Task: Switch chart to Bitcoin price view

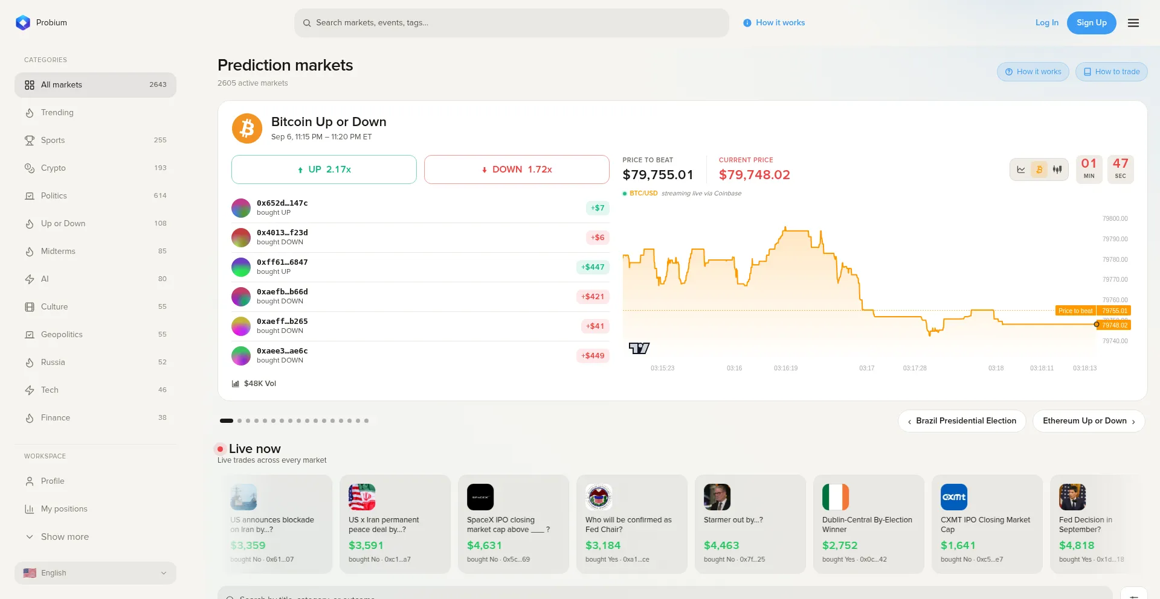Action: point(1039,170)
